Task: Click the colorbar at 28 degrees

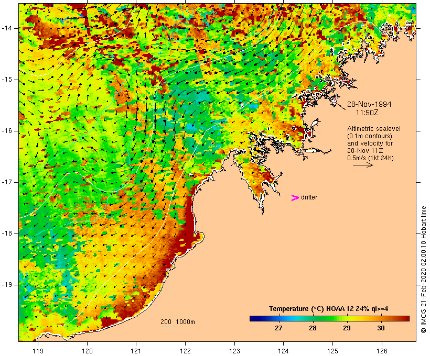Action: tap(313, 318)
